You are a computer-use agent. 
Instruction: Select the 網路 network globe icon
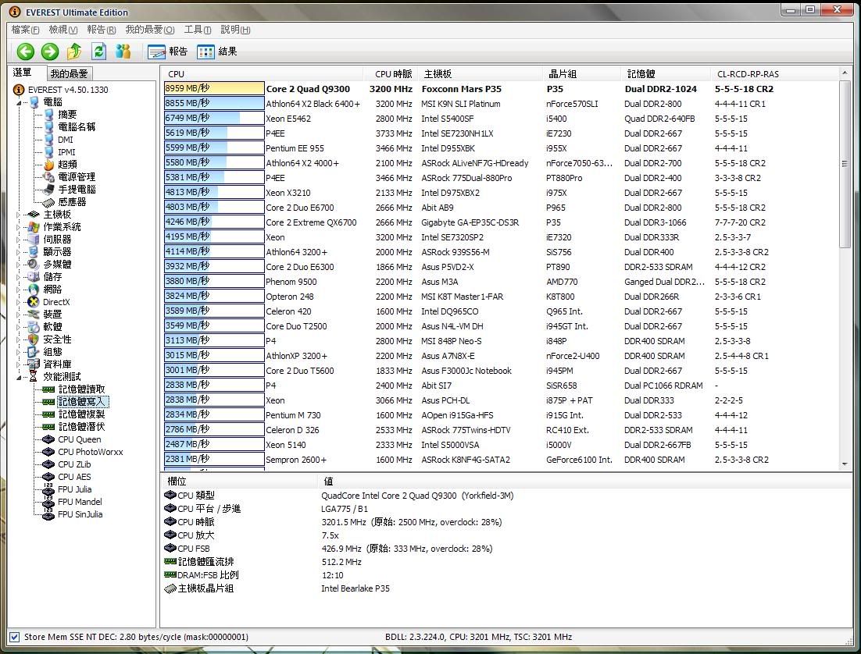pyautogui.click(x=34, y=289)
